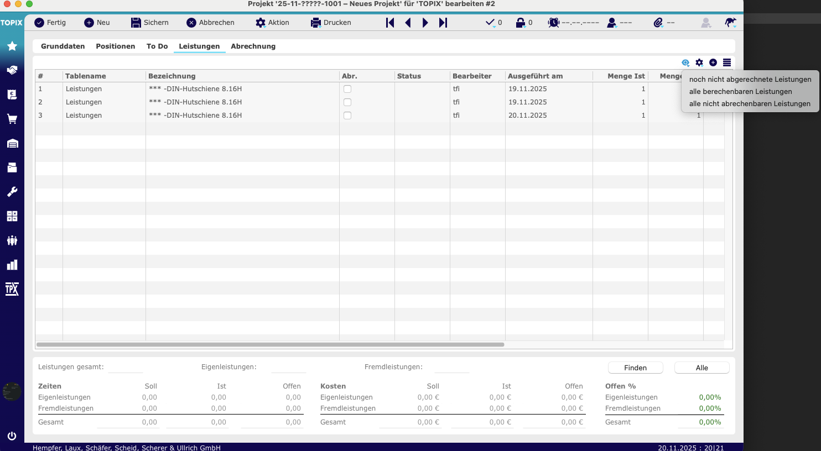Open the kangaroo jump menu
Image resolution: width=821 pixels, height=451 pixels.
coord(731,23)
